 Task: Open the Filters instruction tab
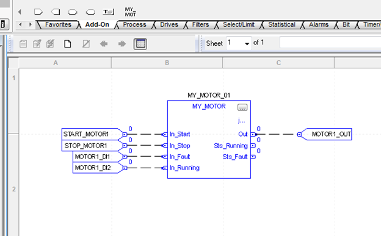pyautogui.click(x=200, y=25)
